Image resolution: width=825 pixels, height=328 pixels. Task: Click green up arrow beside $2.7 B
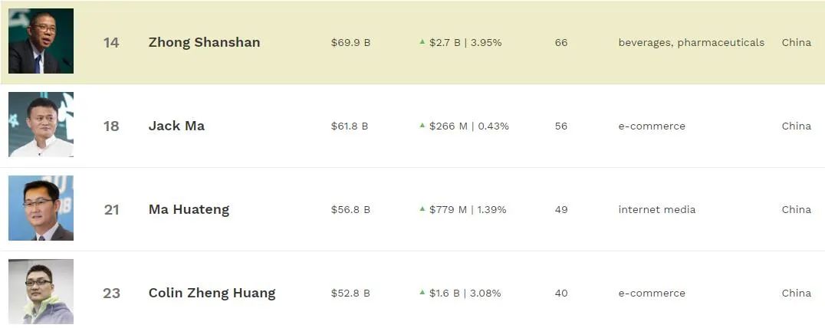422,41
